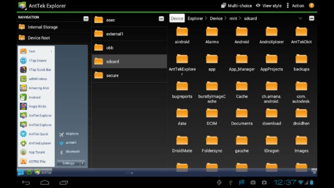Image resolution: width=334 pixels, height=188 pixels.
Task: Collapse the Navigation panel with minus button
Action: pyautogui.click(x=86, y=19)
